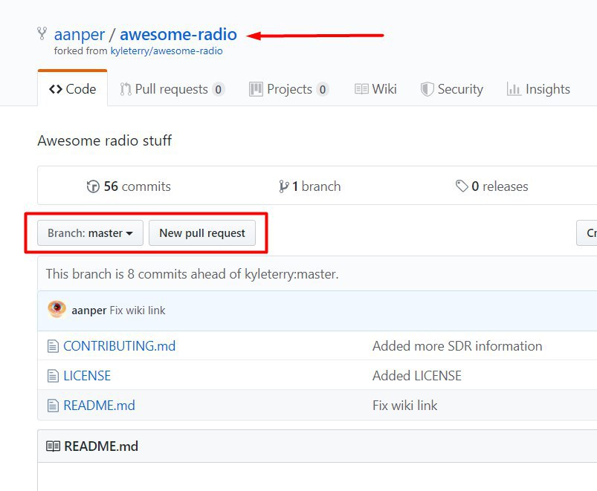Click the code brackets icon

click(56, 89)
